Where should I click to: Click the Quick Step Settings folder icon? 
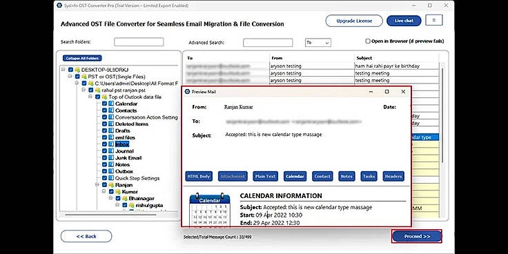point(111,179)
